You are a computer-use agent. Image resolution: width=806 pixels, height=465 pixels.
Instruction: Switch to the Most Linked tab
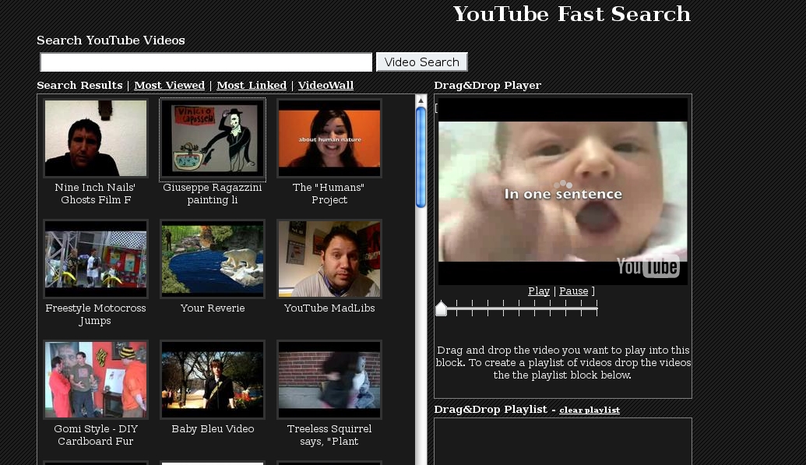click(x=252, y=86)
